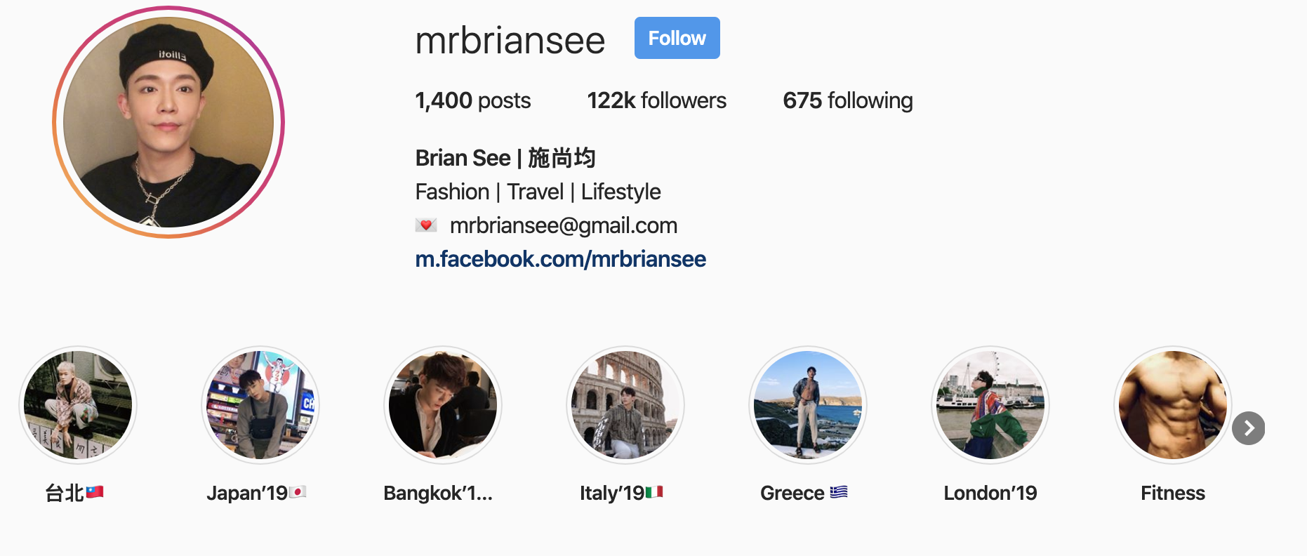Screen dimensions: 1307x556
Task: View the 122k followers list
Action: pos(657,100)
